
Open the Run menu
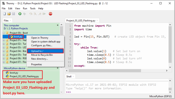(25, 8)
